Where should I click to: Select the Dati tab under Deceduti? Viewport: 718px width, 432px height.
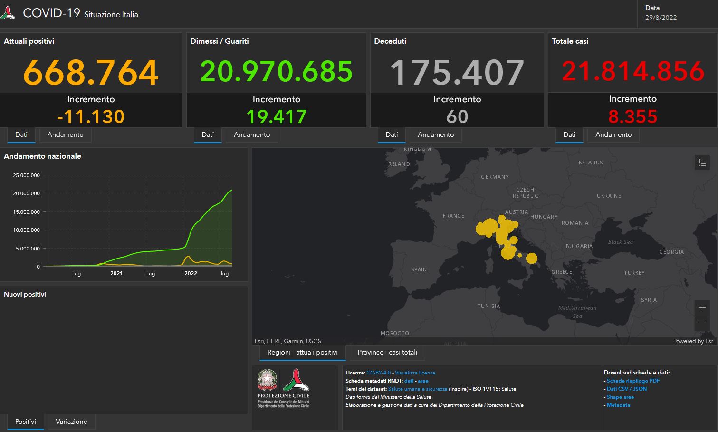coord(392,134)
